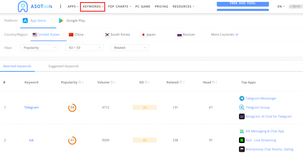
Task: Expand More Countries list
Action: coord(225,35)
